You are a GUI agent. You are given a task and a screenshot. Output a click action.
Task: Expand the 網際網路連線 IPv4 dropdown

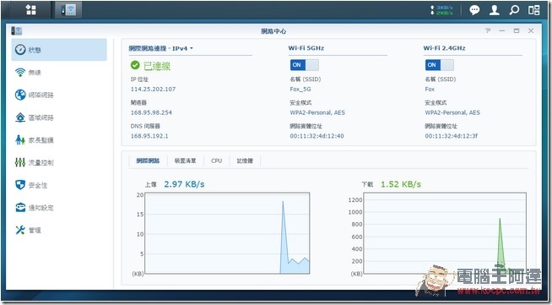tap(161, 48)
